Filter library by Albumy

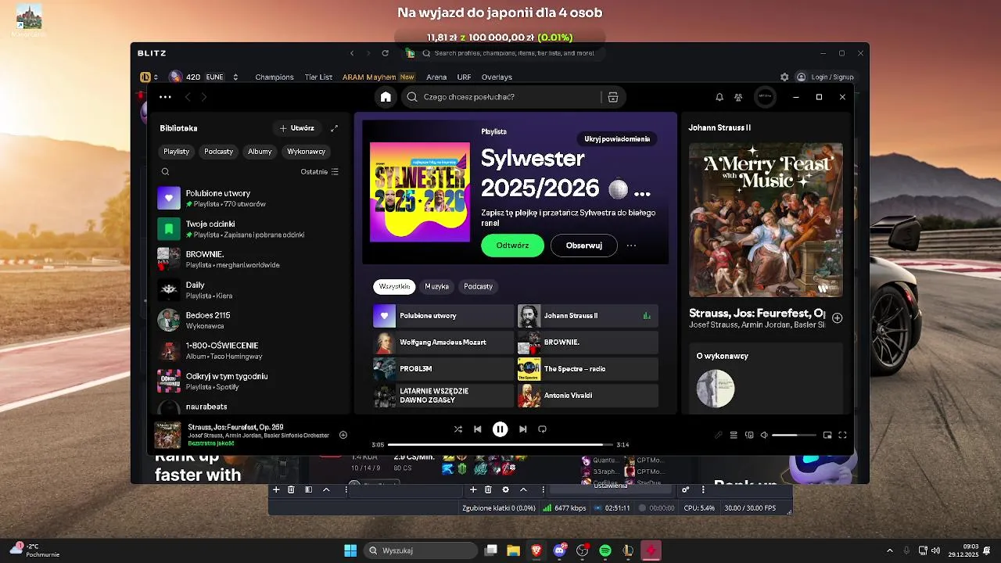point(260,152)
